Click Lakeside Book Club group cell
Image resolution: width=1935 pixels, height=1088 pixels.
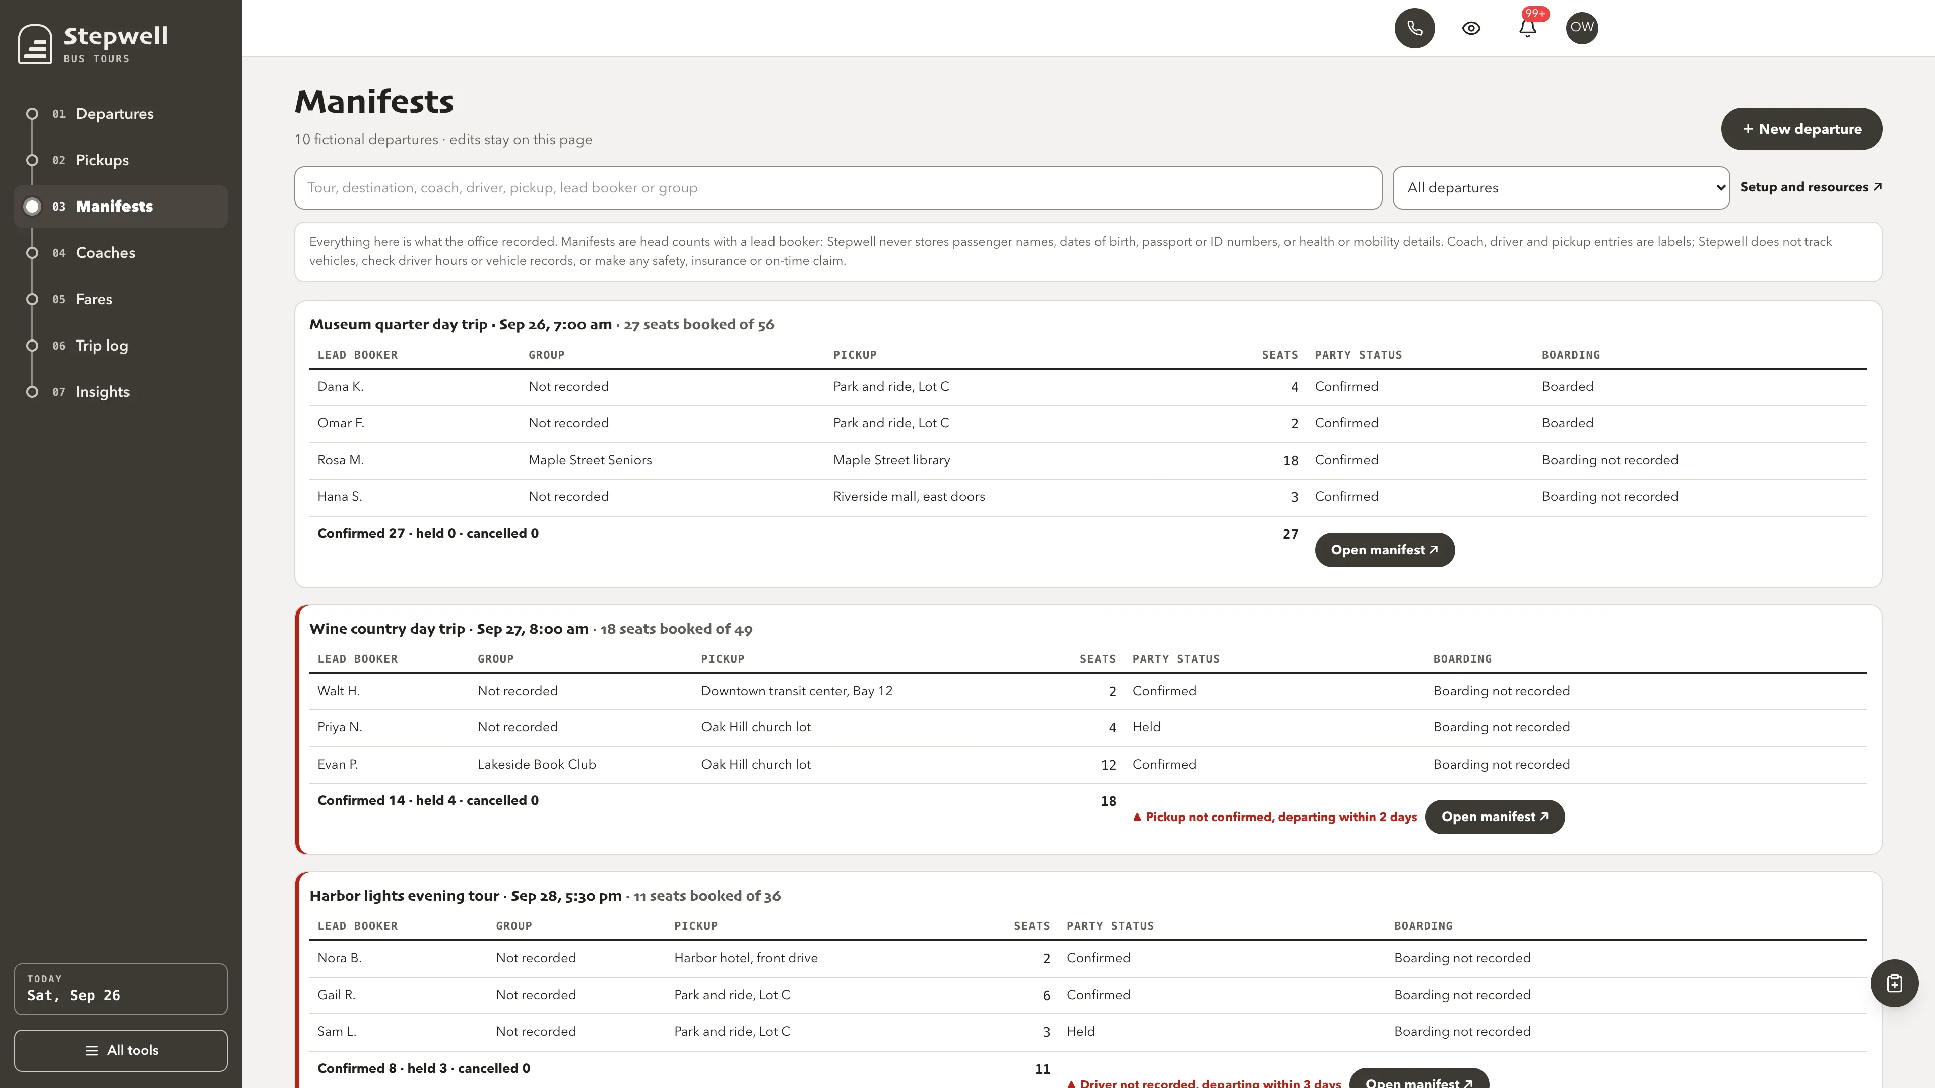click(x=536, y=765)
